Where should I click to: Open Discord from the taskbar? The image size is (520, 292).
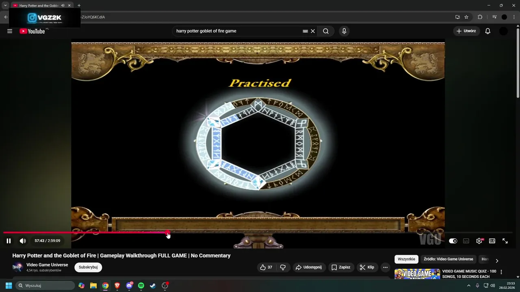click(x=129, y=286)
